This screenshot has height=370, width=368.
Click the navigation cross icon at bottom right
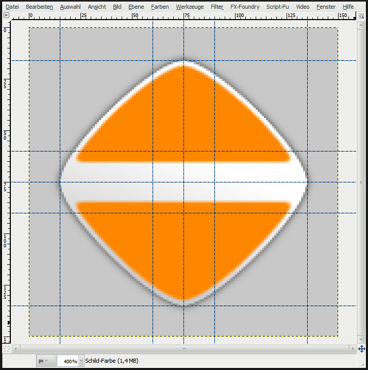click(x=361, y=348)
